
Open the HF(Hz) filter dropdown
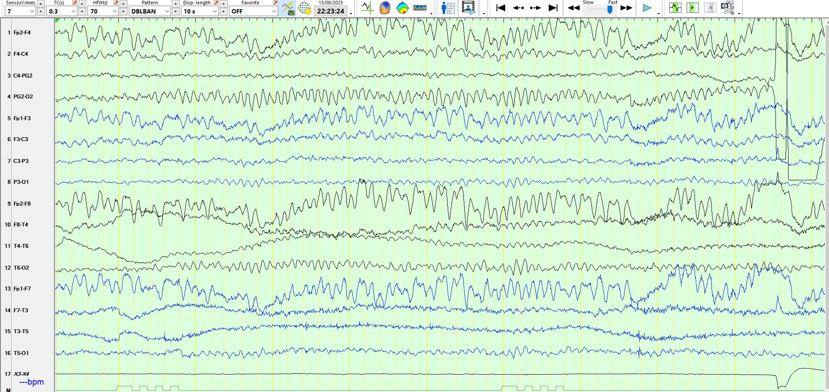pyautogui.click(x=114, y=11)
